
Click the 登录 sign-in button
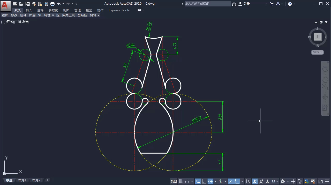[247, 4]
